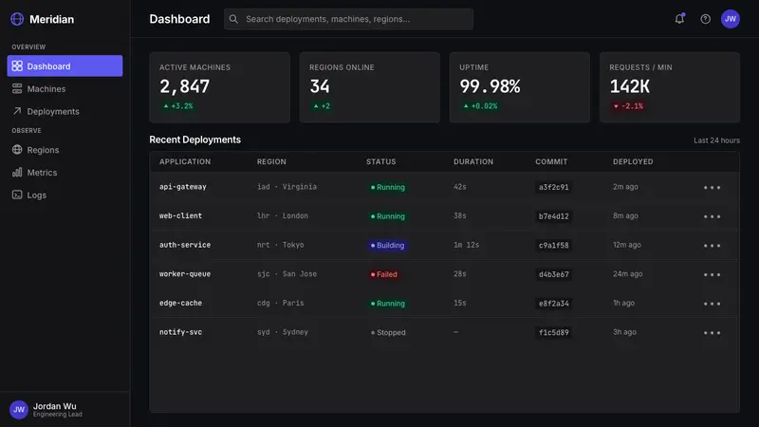This screenshot has height=427, width=759.
Task: Open actions menu for worker-queue row
Action: [712, 274]
